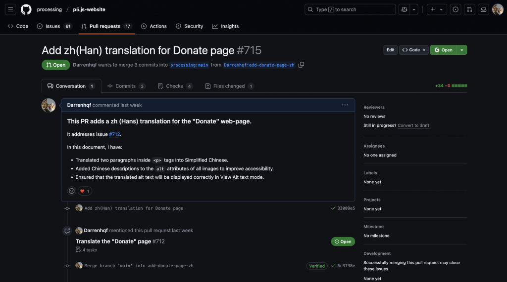
Task: Open the hamburger navigation menu
Action: 10,9
